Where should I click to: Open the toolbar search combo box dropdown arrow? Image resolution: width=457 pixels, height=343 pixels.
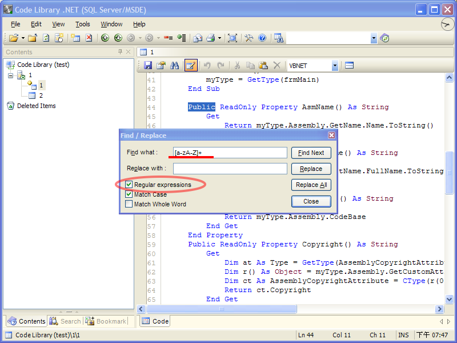point(374,38)
